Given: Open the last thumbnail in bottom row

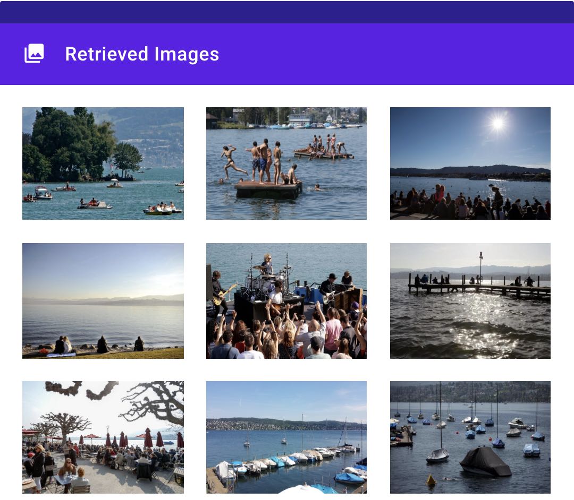Looking at the screenshot, I should (x=470, y=437).
